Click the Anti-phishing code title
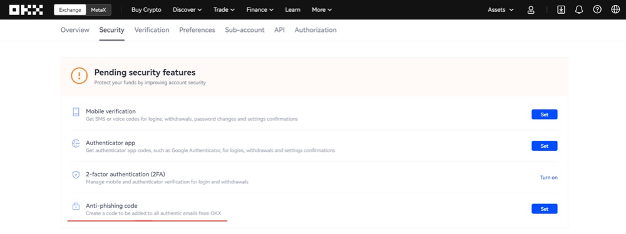The height and width of the screenshot is (234, 626). (x=112, y=206)
